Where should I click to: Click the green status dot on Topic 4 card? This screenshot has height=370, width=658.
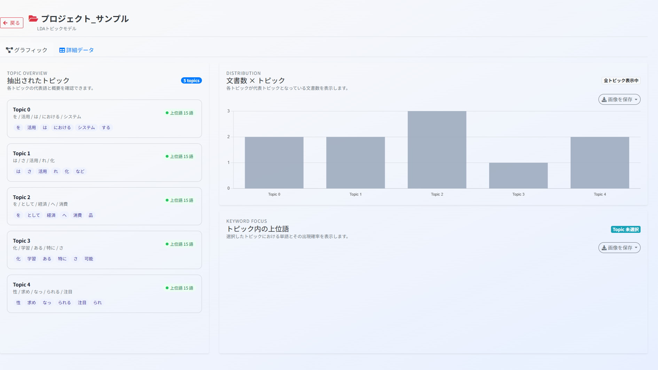click(x=166, y=288)
